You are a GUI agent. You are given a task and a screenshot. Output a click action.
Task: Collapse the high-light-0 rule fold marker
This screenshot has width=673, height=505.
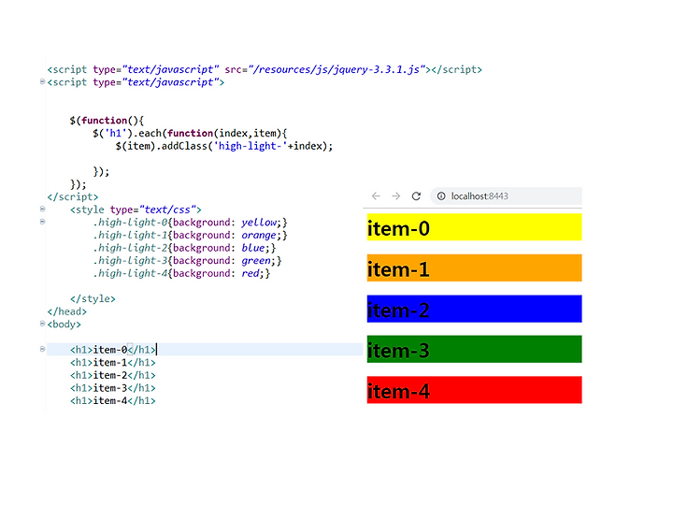click(x=42, y=222)
